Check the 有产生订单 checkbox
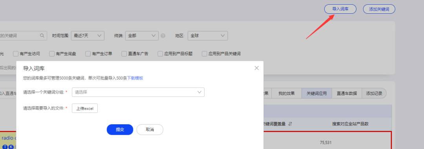The width and height of the screenshot is (424, 149). click(88, 54)
